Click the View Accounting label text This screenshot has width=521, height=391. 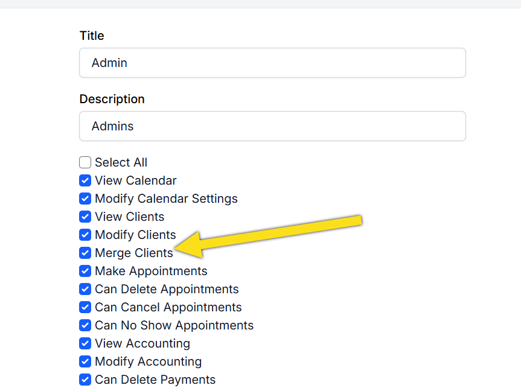[x=142, y=343]
